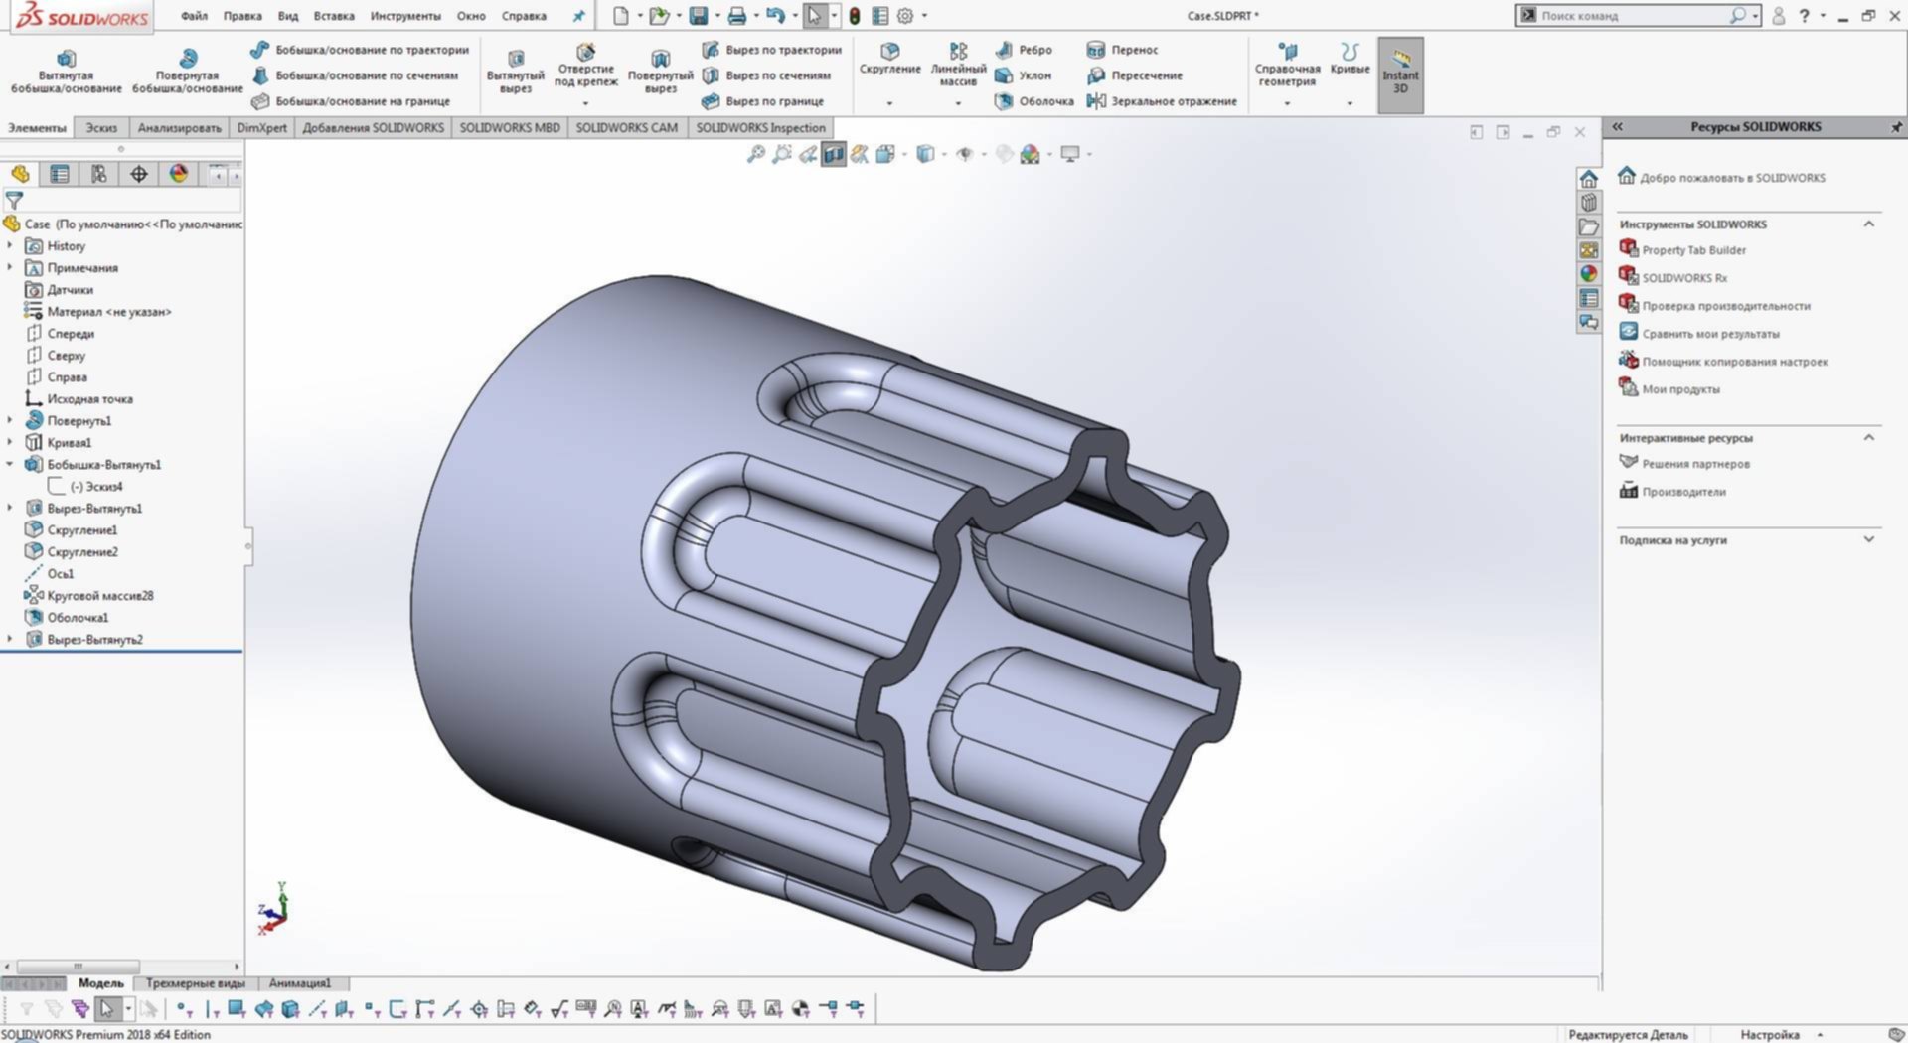The height and width of the screenshot is (1043, 1908).
Task: Click Save icon in the top toolbar
Action: click(x=699, y=16)
